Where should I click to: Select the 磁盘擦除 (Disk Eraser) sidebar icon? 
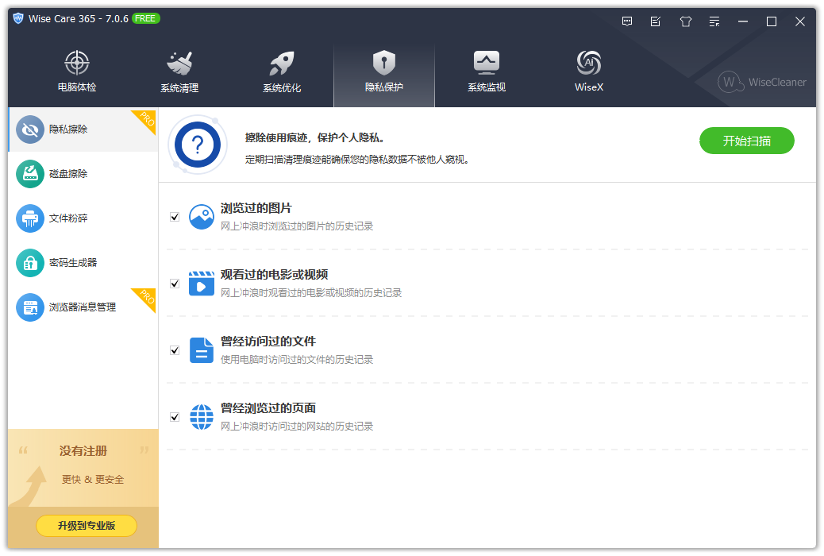click(30, 174)
